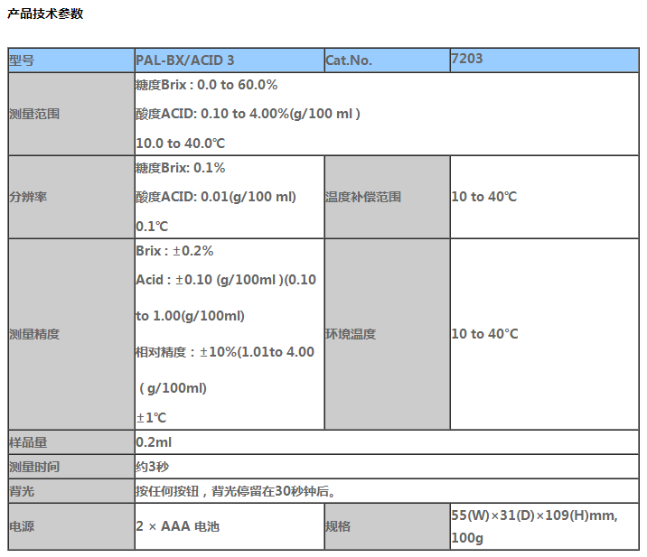Select the Brix 0.0 to 60.0% range text
Viewport: 647px width, 557px height.
[206, 85]
